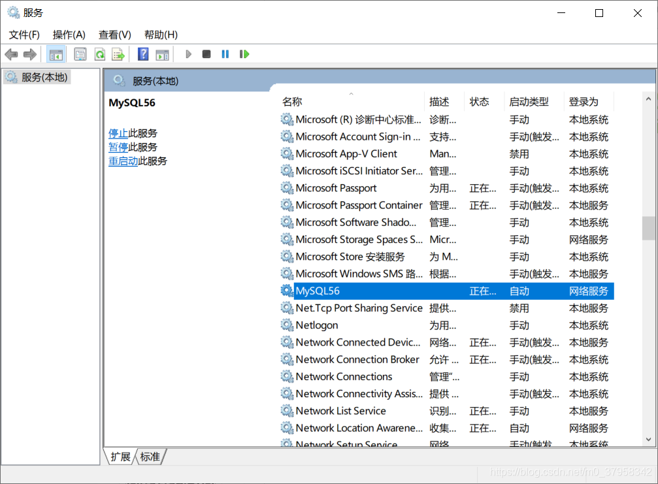
Task: Select Network List Service row
Action: click(x=447, y=411)
